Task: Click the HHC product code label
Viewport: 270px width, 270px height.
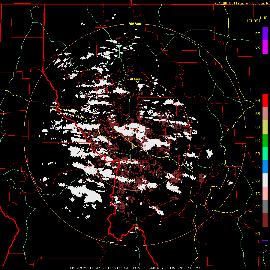Action: click(x=263, y=18)
